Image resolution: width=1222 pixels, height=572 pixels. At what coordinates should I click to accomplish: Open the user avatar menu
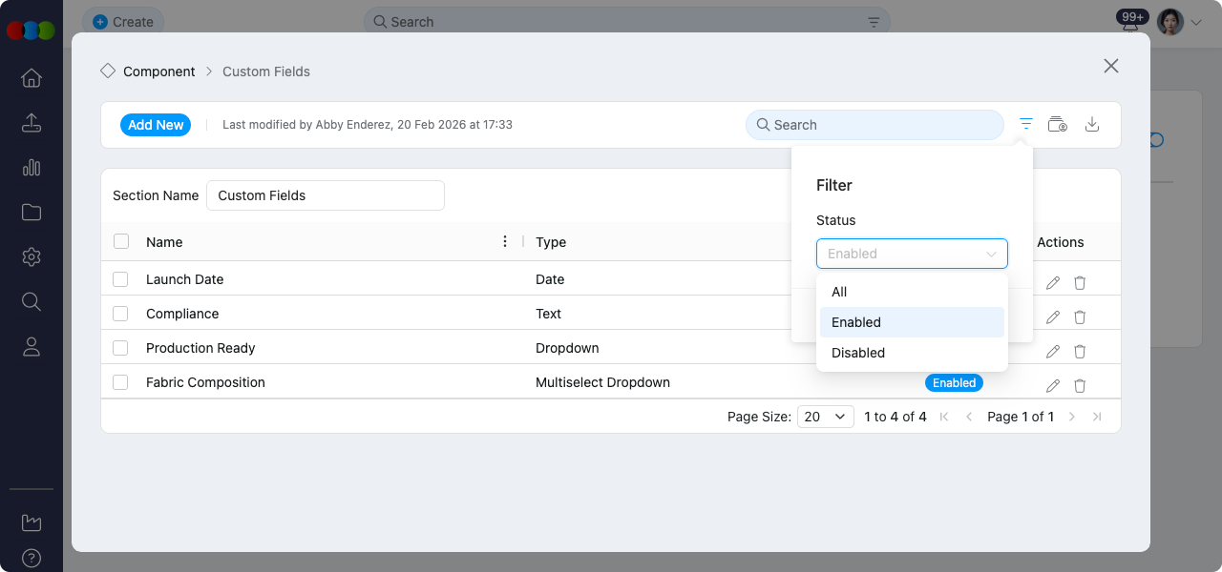click(x=1178, y=22)
